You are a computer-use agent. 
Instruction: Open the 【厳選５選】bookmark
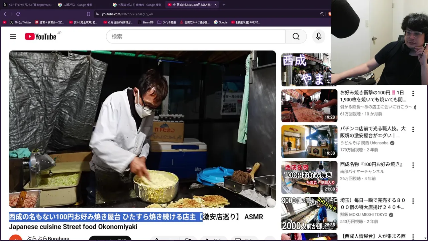coord(245,22)
